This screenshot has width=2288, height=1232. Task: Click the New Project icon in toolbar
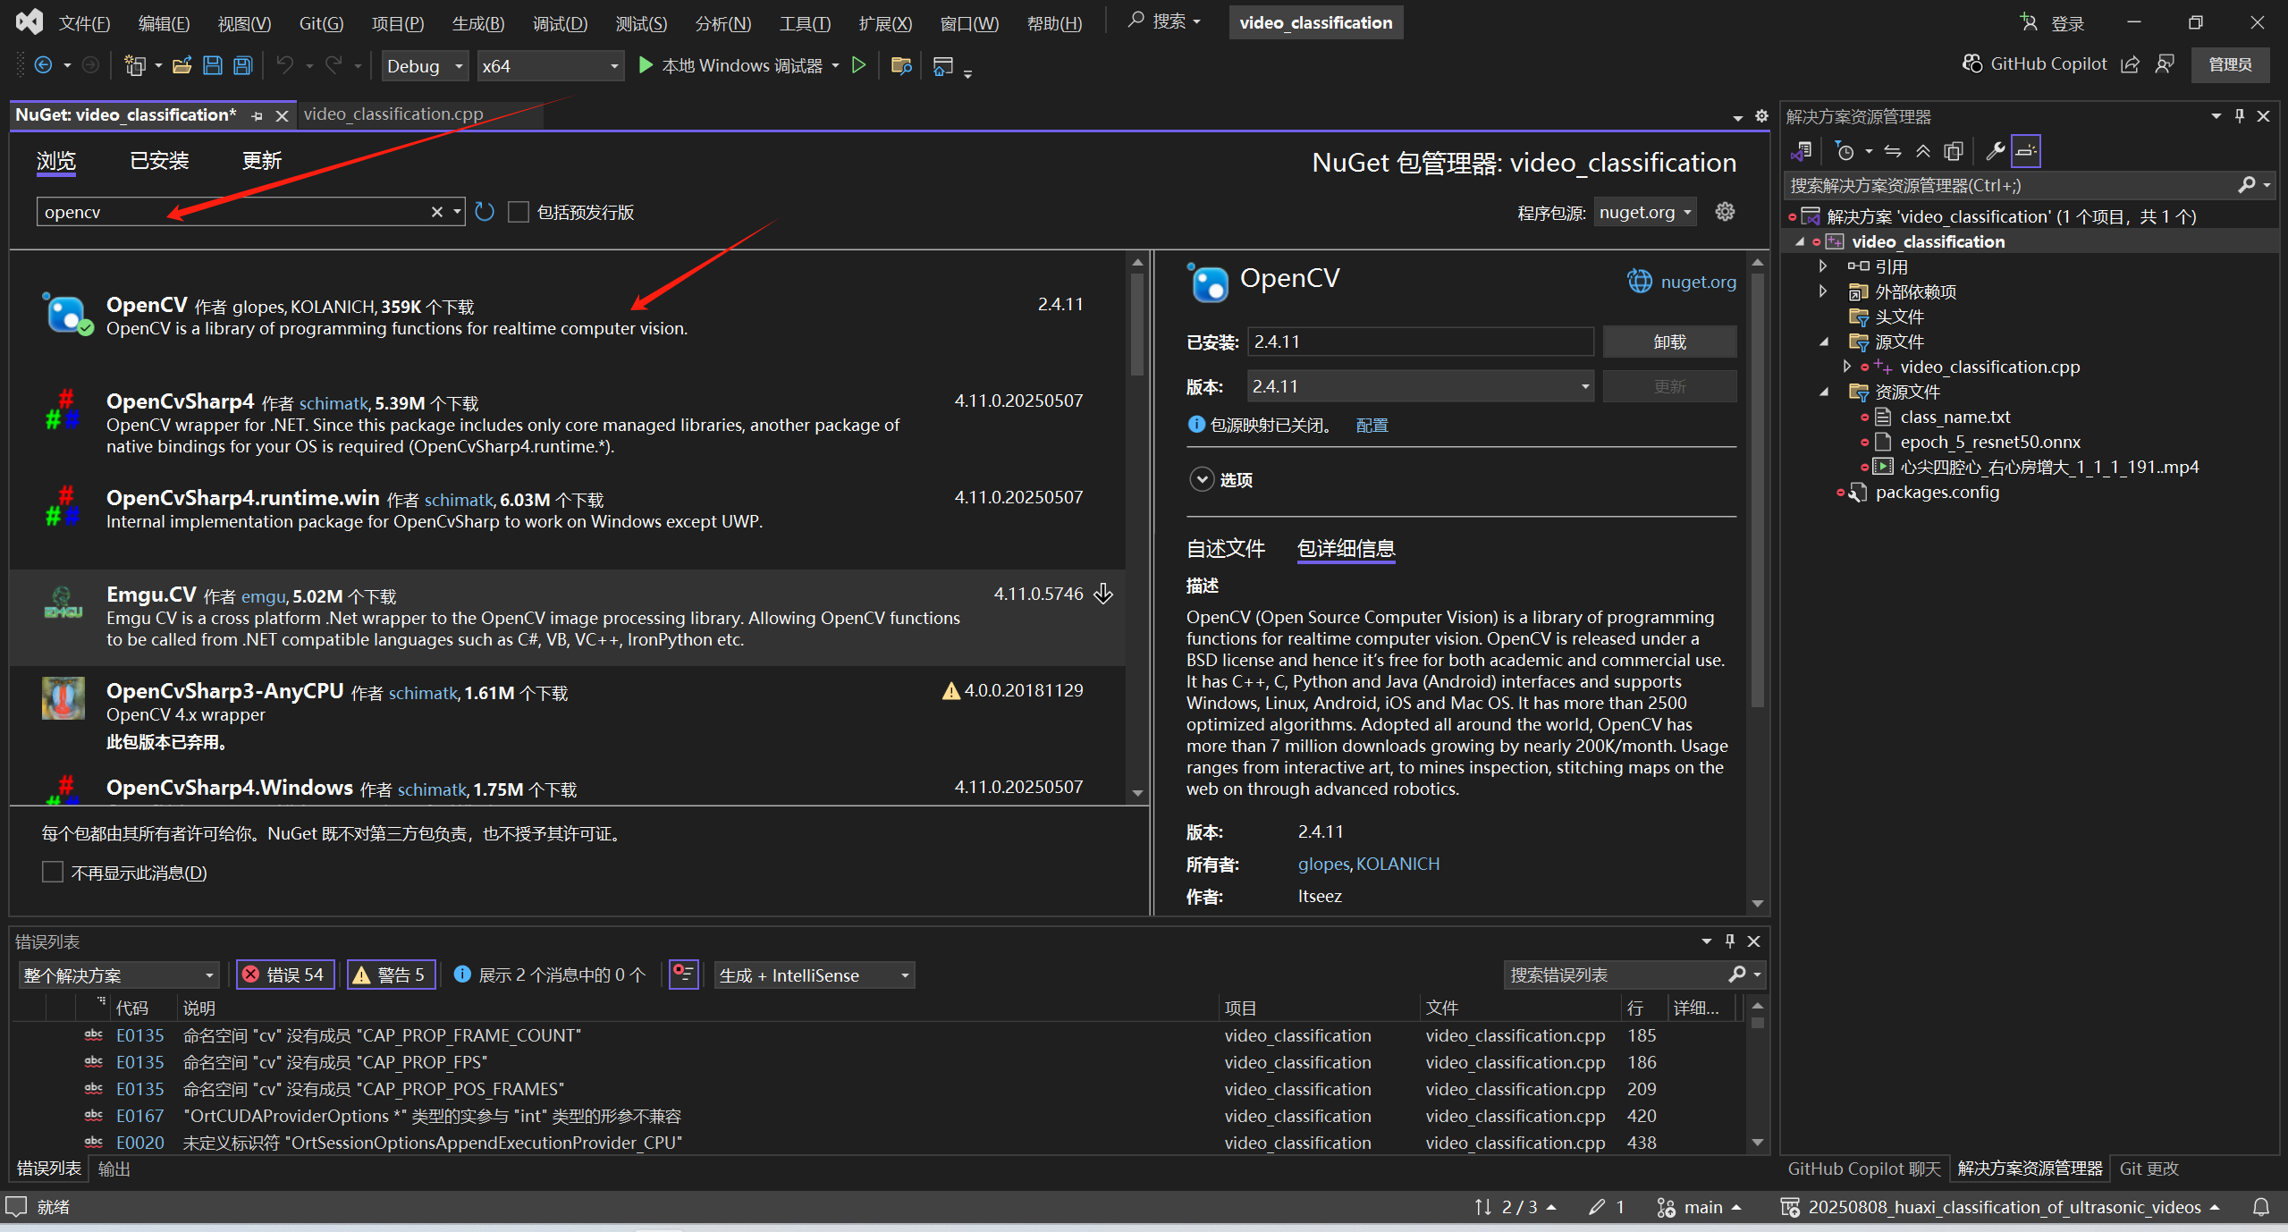(134, 65)
